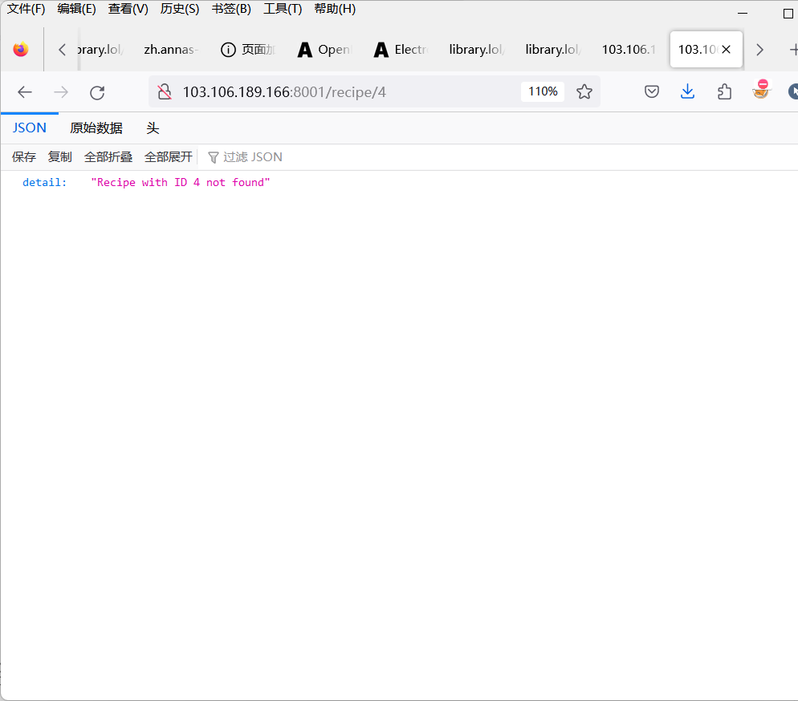Viewport: 798px width, 701px height.
Task: Select the 头 headers tab
Action: pyautogui.click(x=153, y=128)
